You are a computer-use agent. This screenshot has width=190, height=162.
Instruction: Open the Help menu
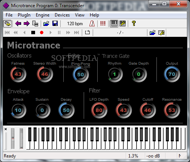pyautogui.click(x=94, y=15)
